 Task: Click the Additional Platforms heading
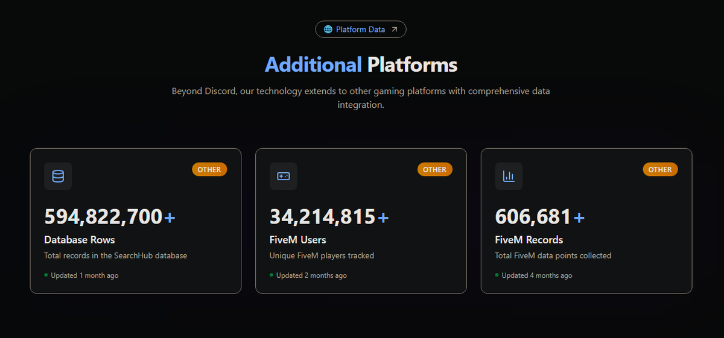coord(361,64)
